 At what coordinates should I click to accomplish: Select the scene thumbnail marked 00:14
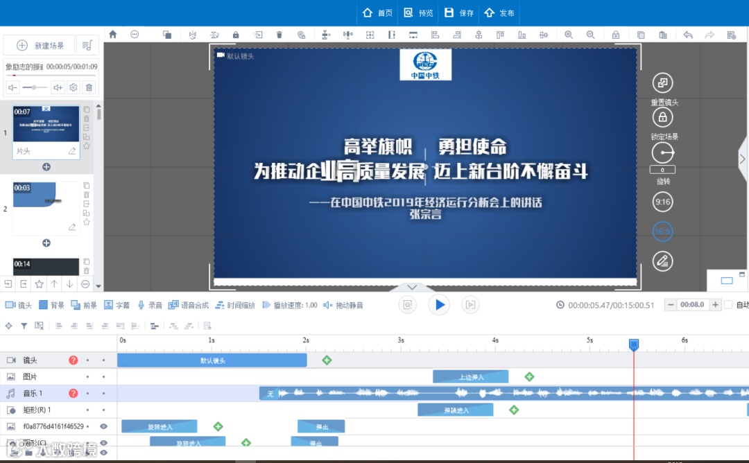pyautogui.click(x=46, y=267)
